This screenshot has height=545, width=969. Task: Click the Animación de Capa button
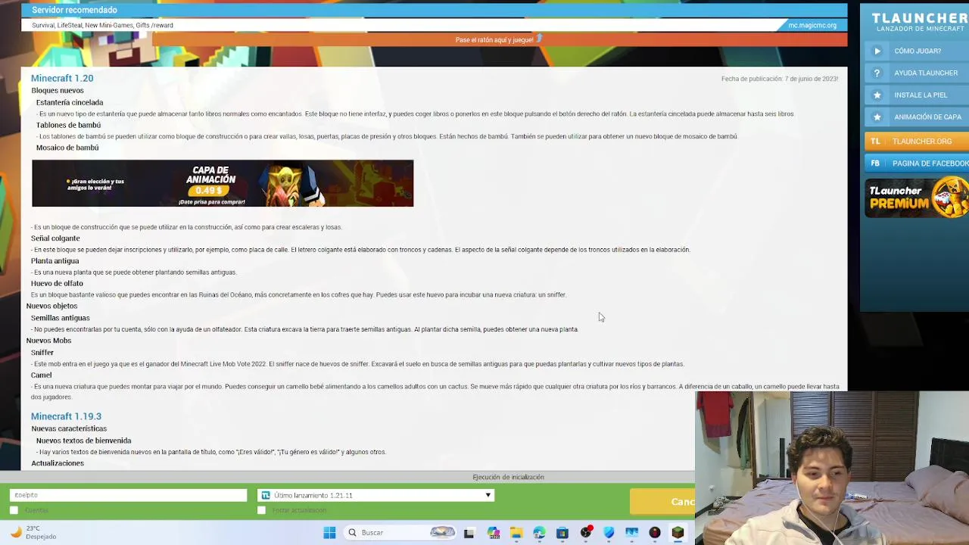tap(917, 117)
